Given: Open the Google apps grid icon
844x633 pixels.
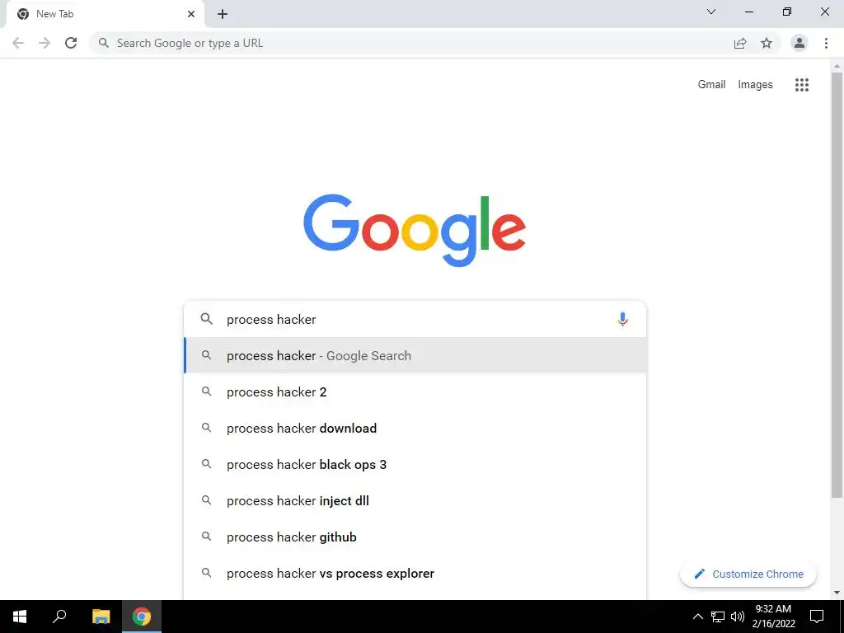Looking at the screenshot, I should click(801, 85).
